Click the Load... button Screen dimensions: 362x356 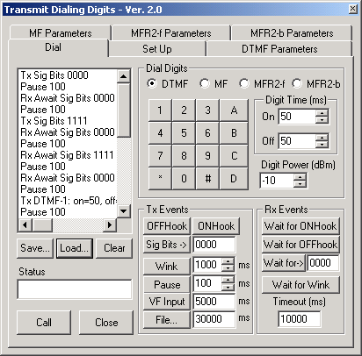[x=75, y=248]
